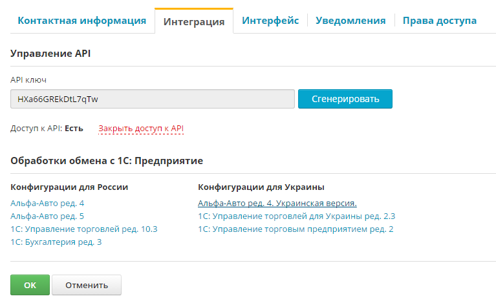This screenshot has width=496, height=303.
Task: Click the API ключ input field
Action: [x=152, y=99]
